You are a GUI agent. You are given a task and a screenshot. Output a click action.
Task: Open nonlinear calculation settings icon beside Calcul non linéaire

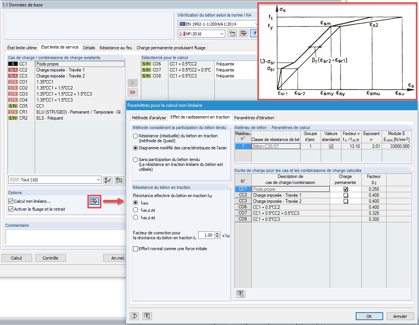point(94,202)
